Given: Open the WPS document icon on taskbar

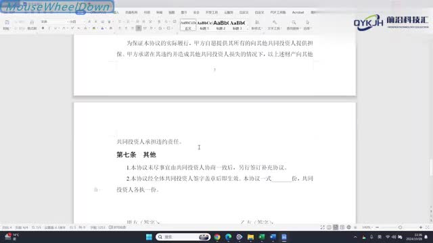Looking at the screenshot, I should pos(284,237).
